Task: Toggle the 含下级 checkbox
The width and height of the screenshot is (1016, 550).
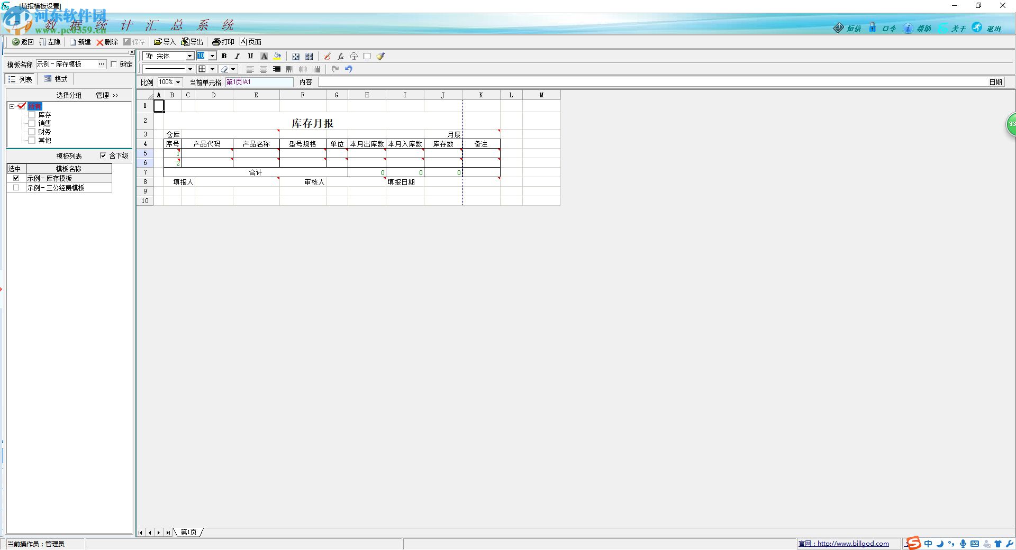Action: click(x=103, y=155)
